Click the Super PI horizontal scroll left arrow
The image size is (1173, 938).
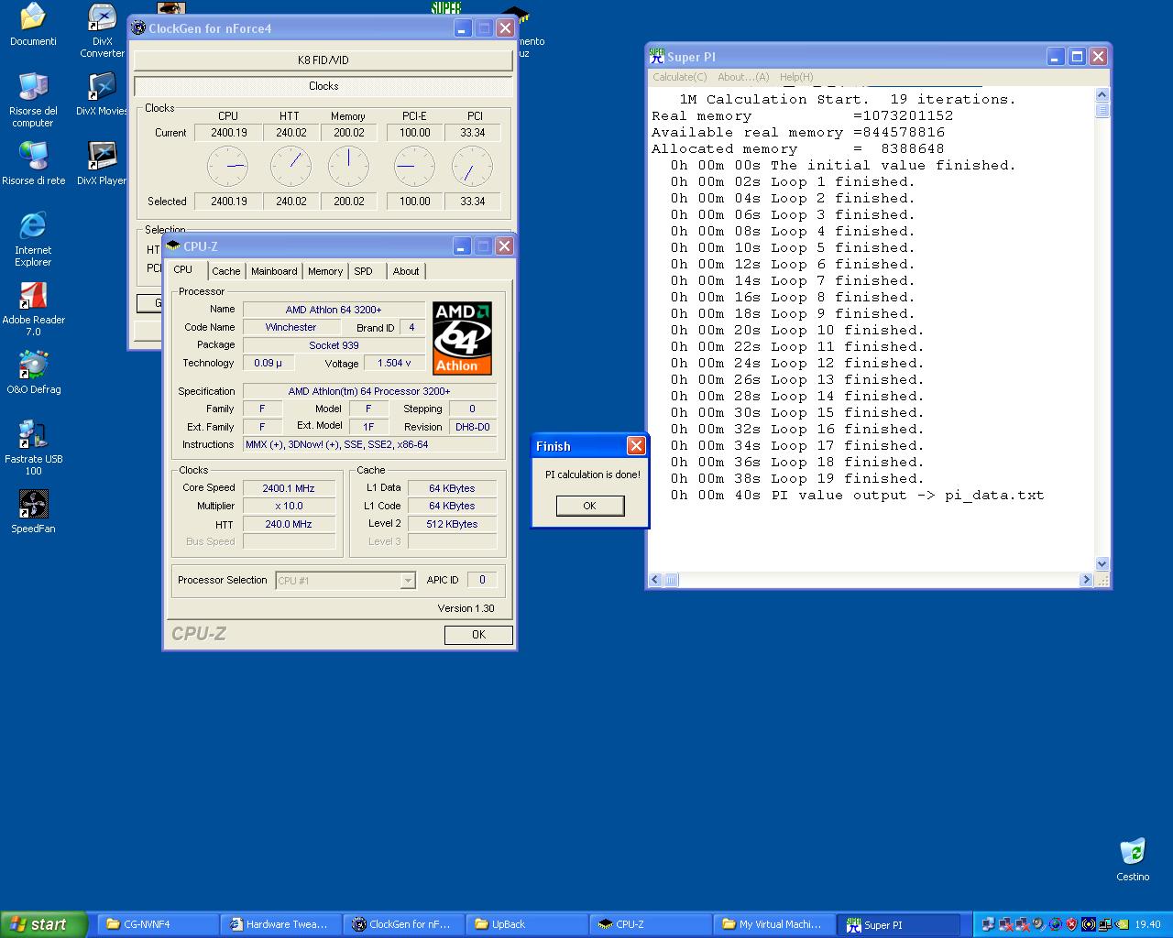(655, 580)
